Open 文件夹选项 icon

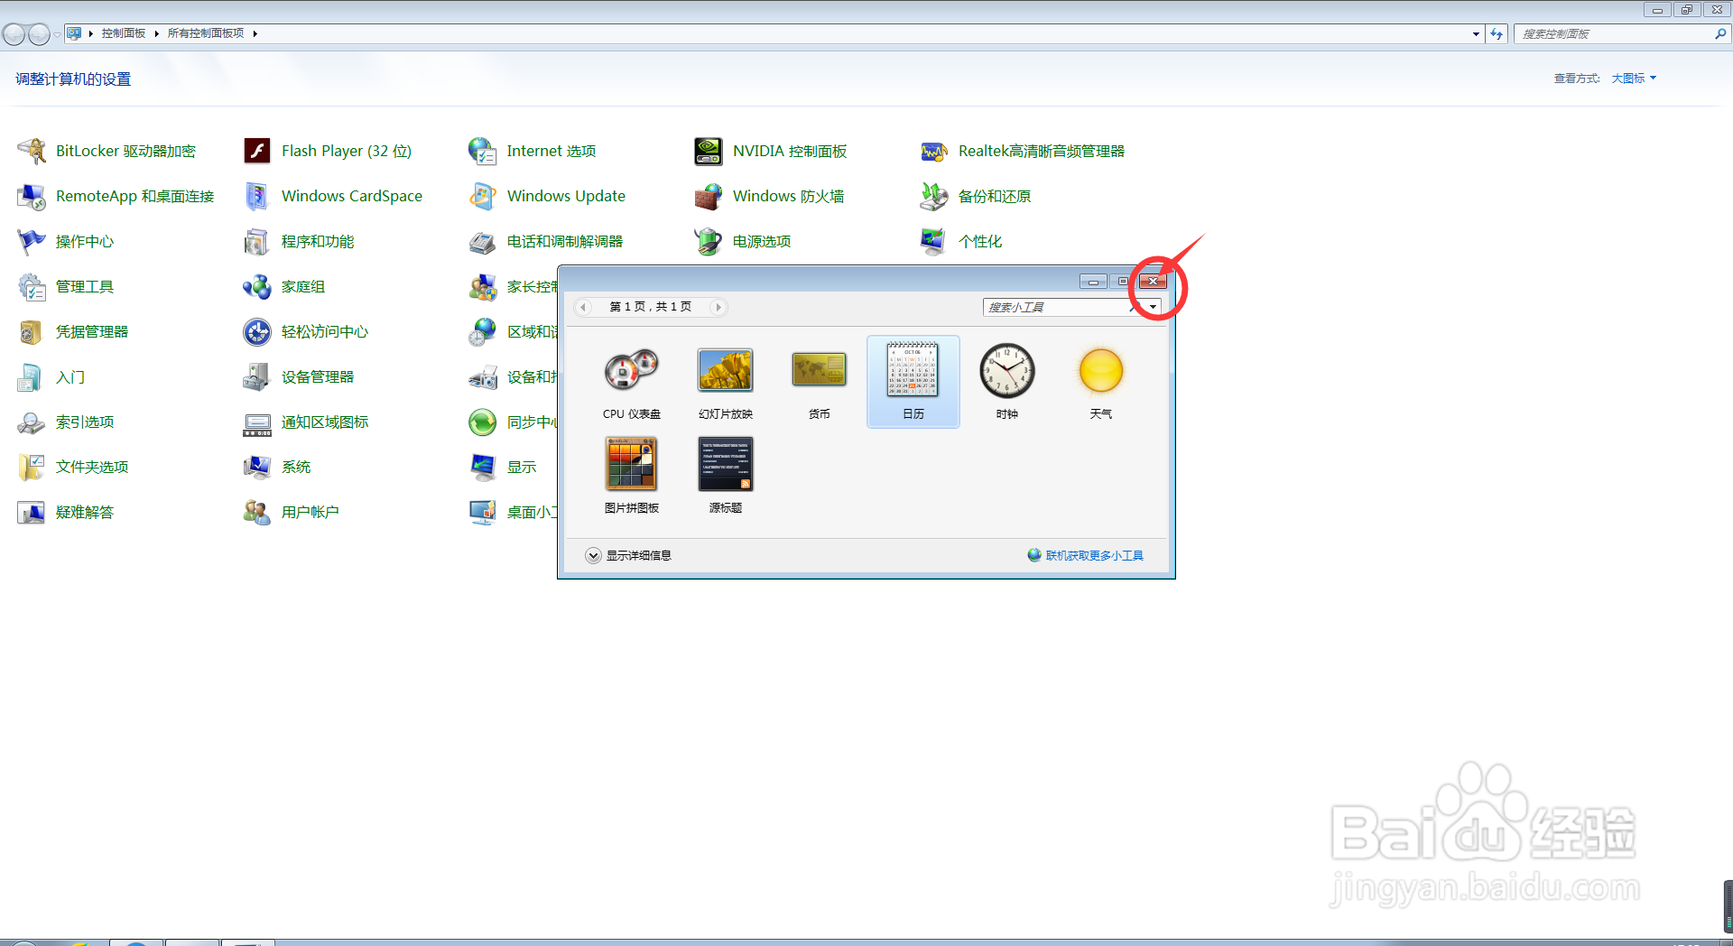32,467
